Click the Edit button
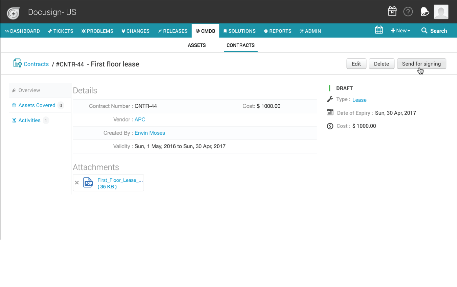The height and width of the screenshot is (287, 457). click(356, 64)
